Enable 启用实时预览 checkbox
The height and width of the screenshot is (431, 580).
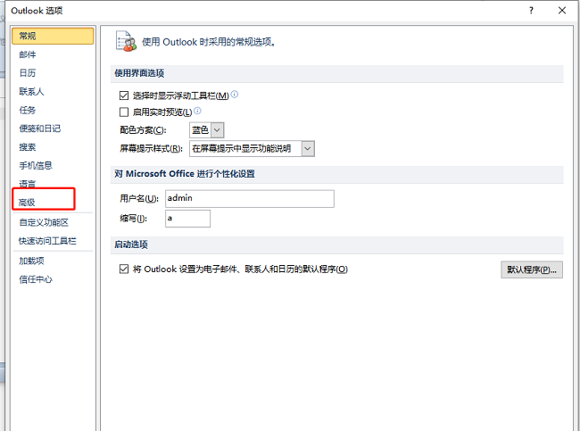click(124, 112)
